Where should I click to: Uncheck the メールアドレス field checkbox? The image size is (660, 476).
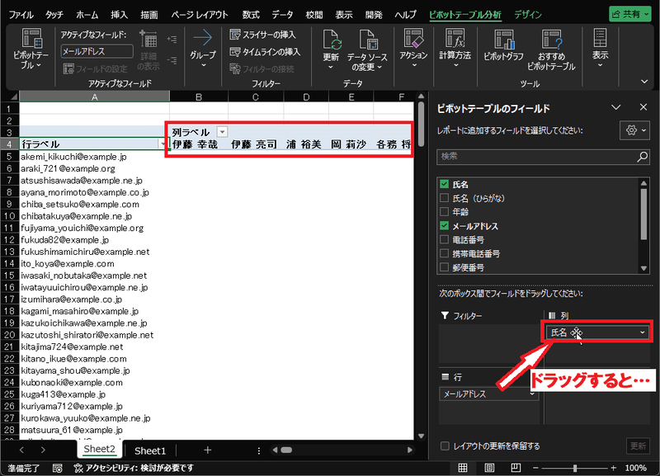click(444, 225)
